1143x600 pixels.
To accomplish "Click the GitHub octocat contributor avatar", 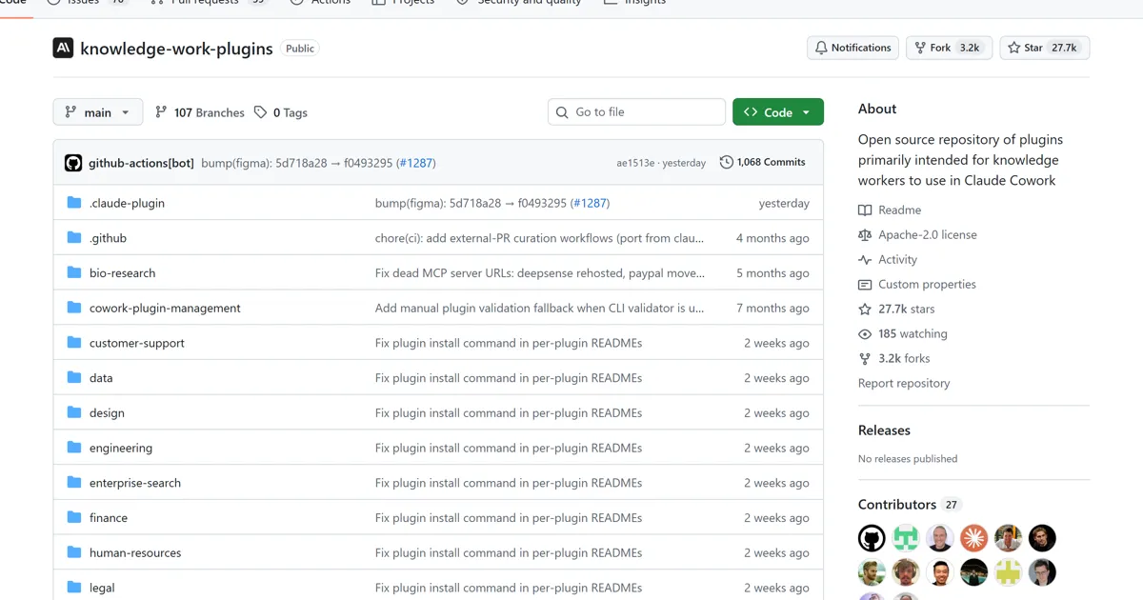I will pyautogui.click(x=872, y=538).
